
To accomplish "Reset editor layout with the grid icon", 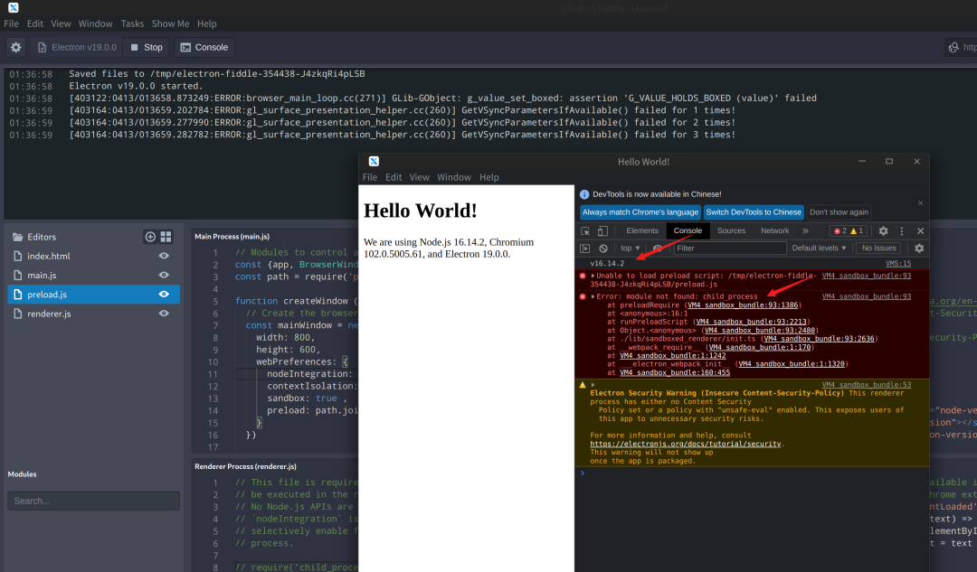I will click(x=166, y=237).
